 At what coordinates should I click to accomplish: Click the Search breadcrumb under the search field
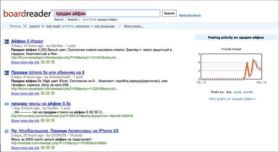pyautogui.click(x=59, y=19)
